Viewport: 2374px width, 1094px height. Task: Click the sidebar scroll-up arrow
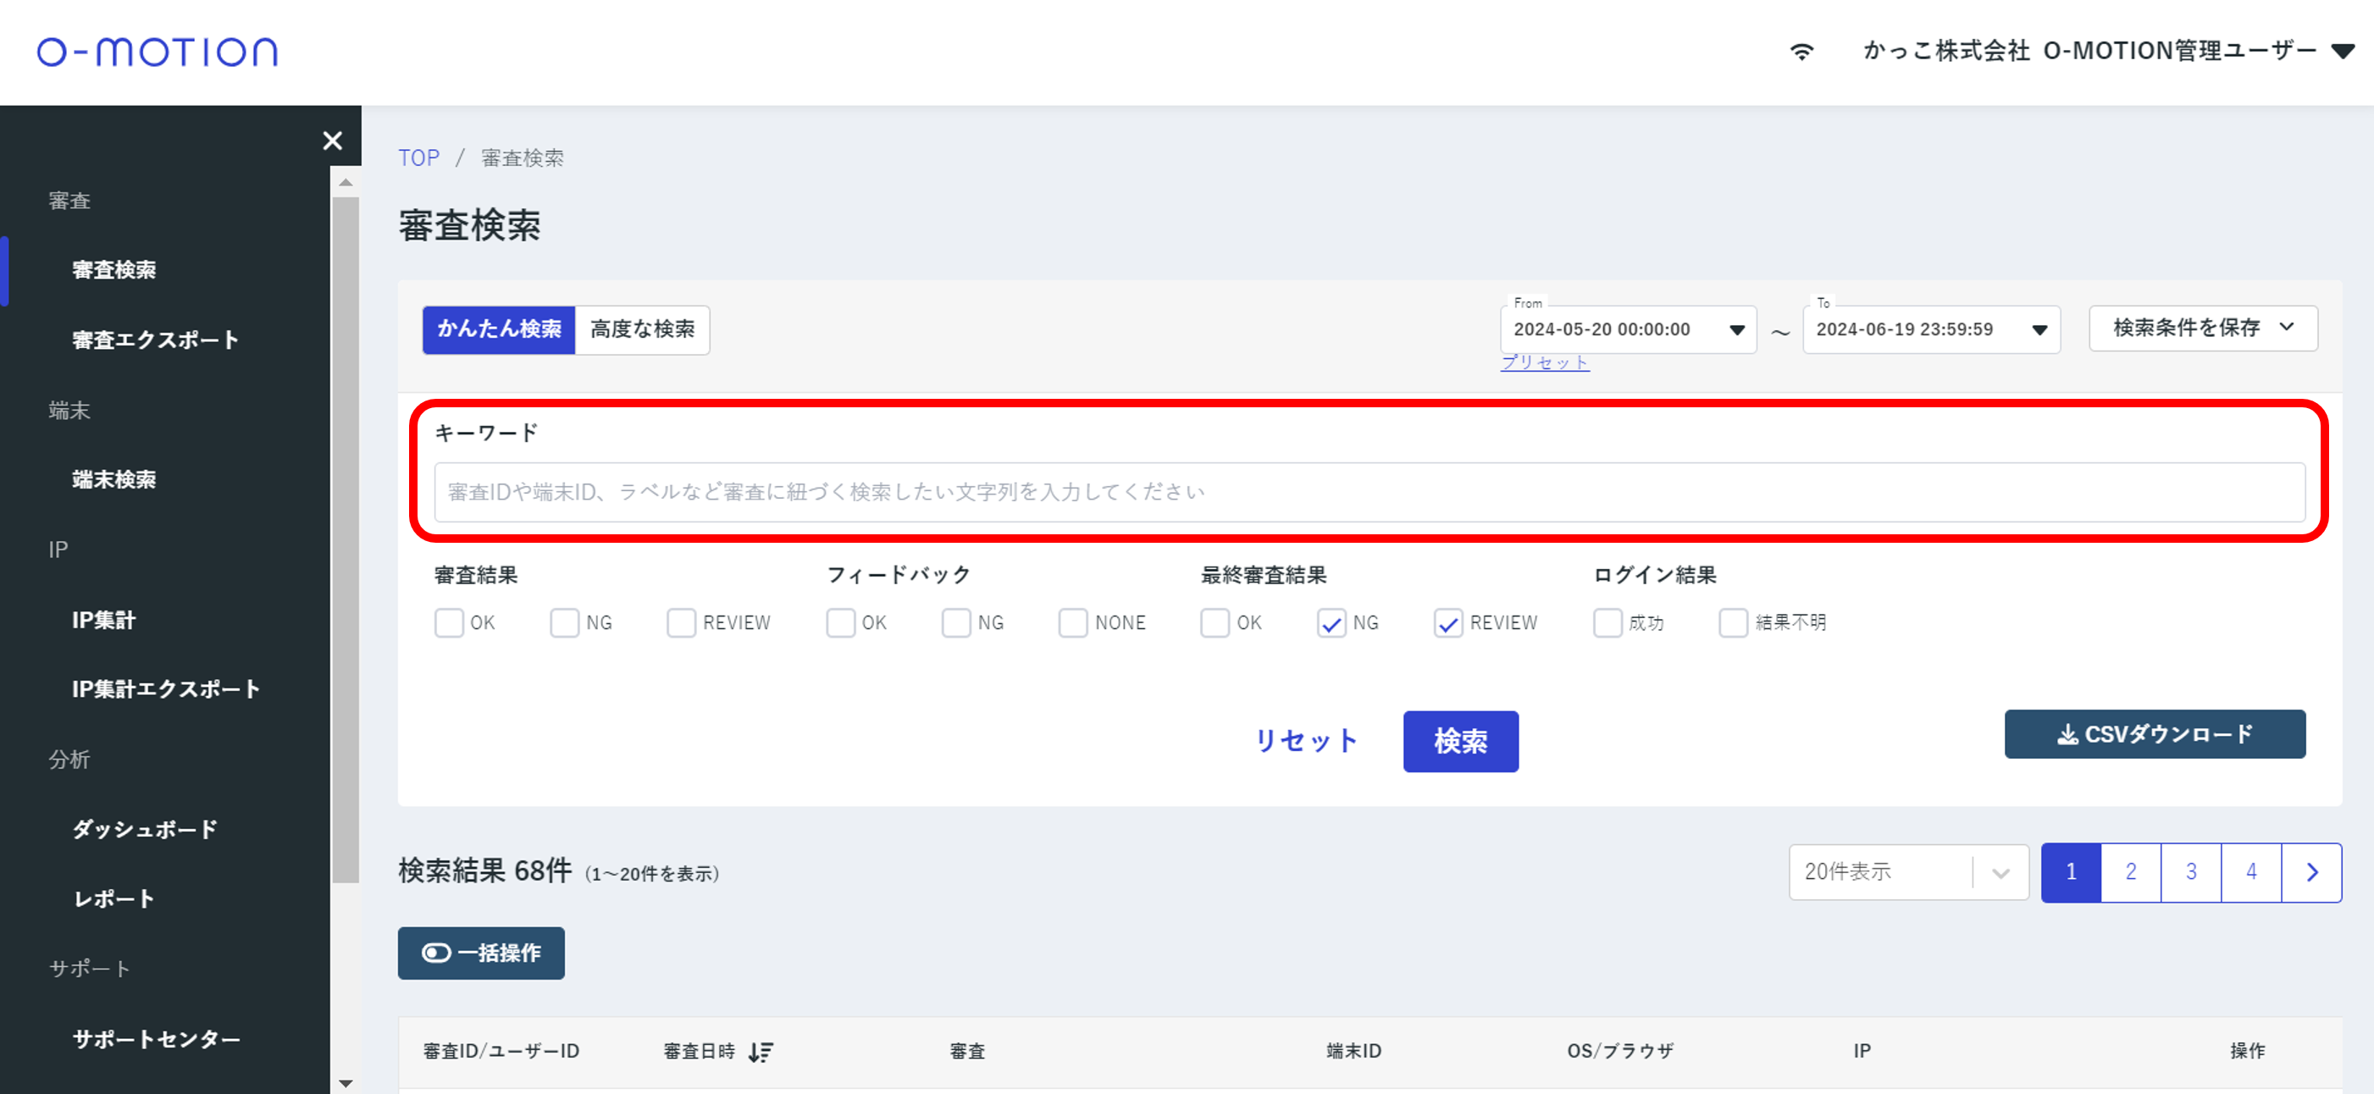[346, 183]
